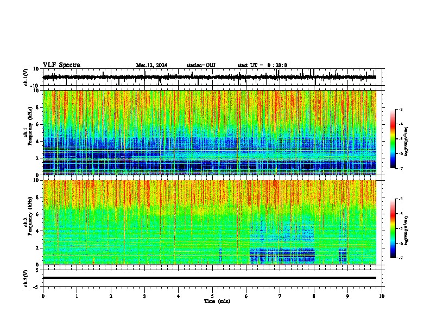Image resolution: width=430 pixels, height=332 pixels.
Task: Click the 'ch.3(V)' axis label
Action: click(x=26, y=278)
